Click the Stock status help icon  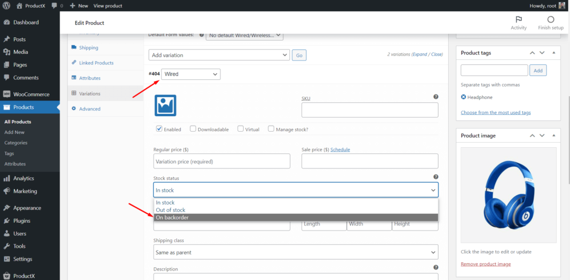[436, 177]
